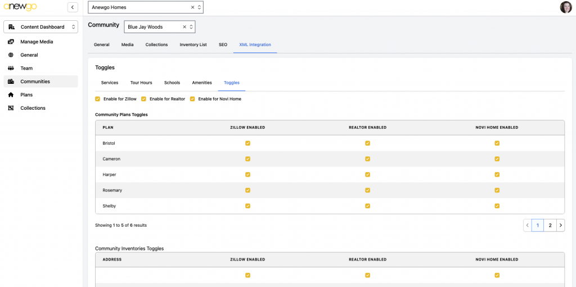This screenshot has height=287, width=576.
Task: Click the Anewgo logo
Action: click(x=20, y=7)
